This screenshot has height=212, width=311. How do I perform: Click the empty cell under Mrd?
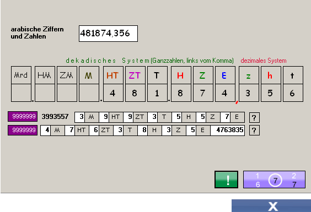(x=21, y=93)
